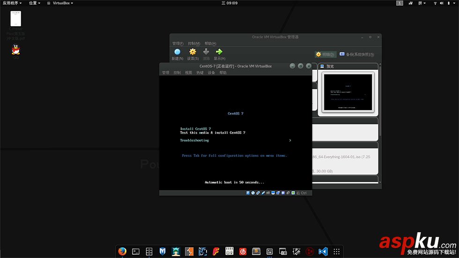Click the USB pen icon in VM status bar

[263, 193]
